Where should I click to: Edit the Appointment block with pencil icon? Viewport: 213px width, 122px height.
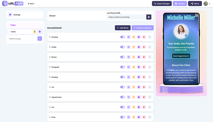[x=129, y=97]
